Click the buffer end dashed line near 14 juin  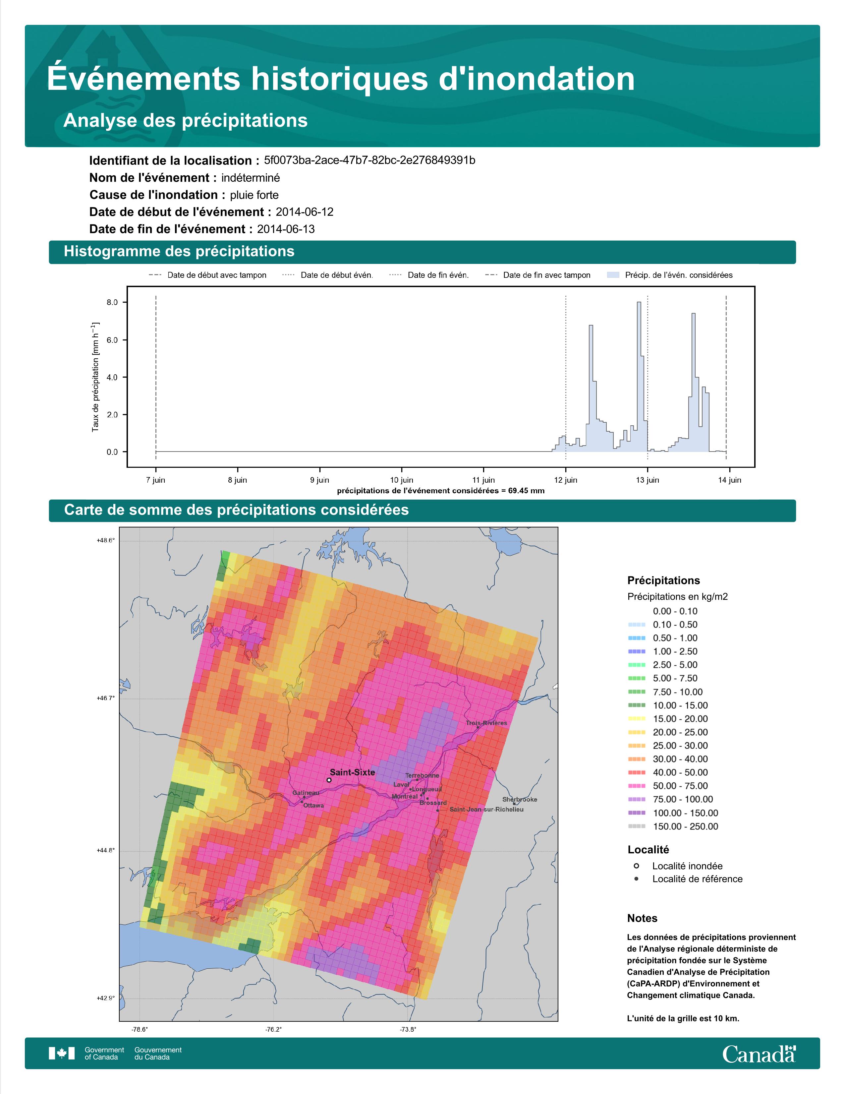pyautogui.click(x=726, y=378)
